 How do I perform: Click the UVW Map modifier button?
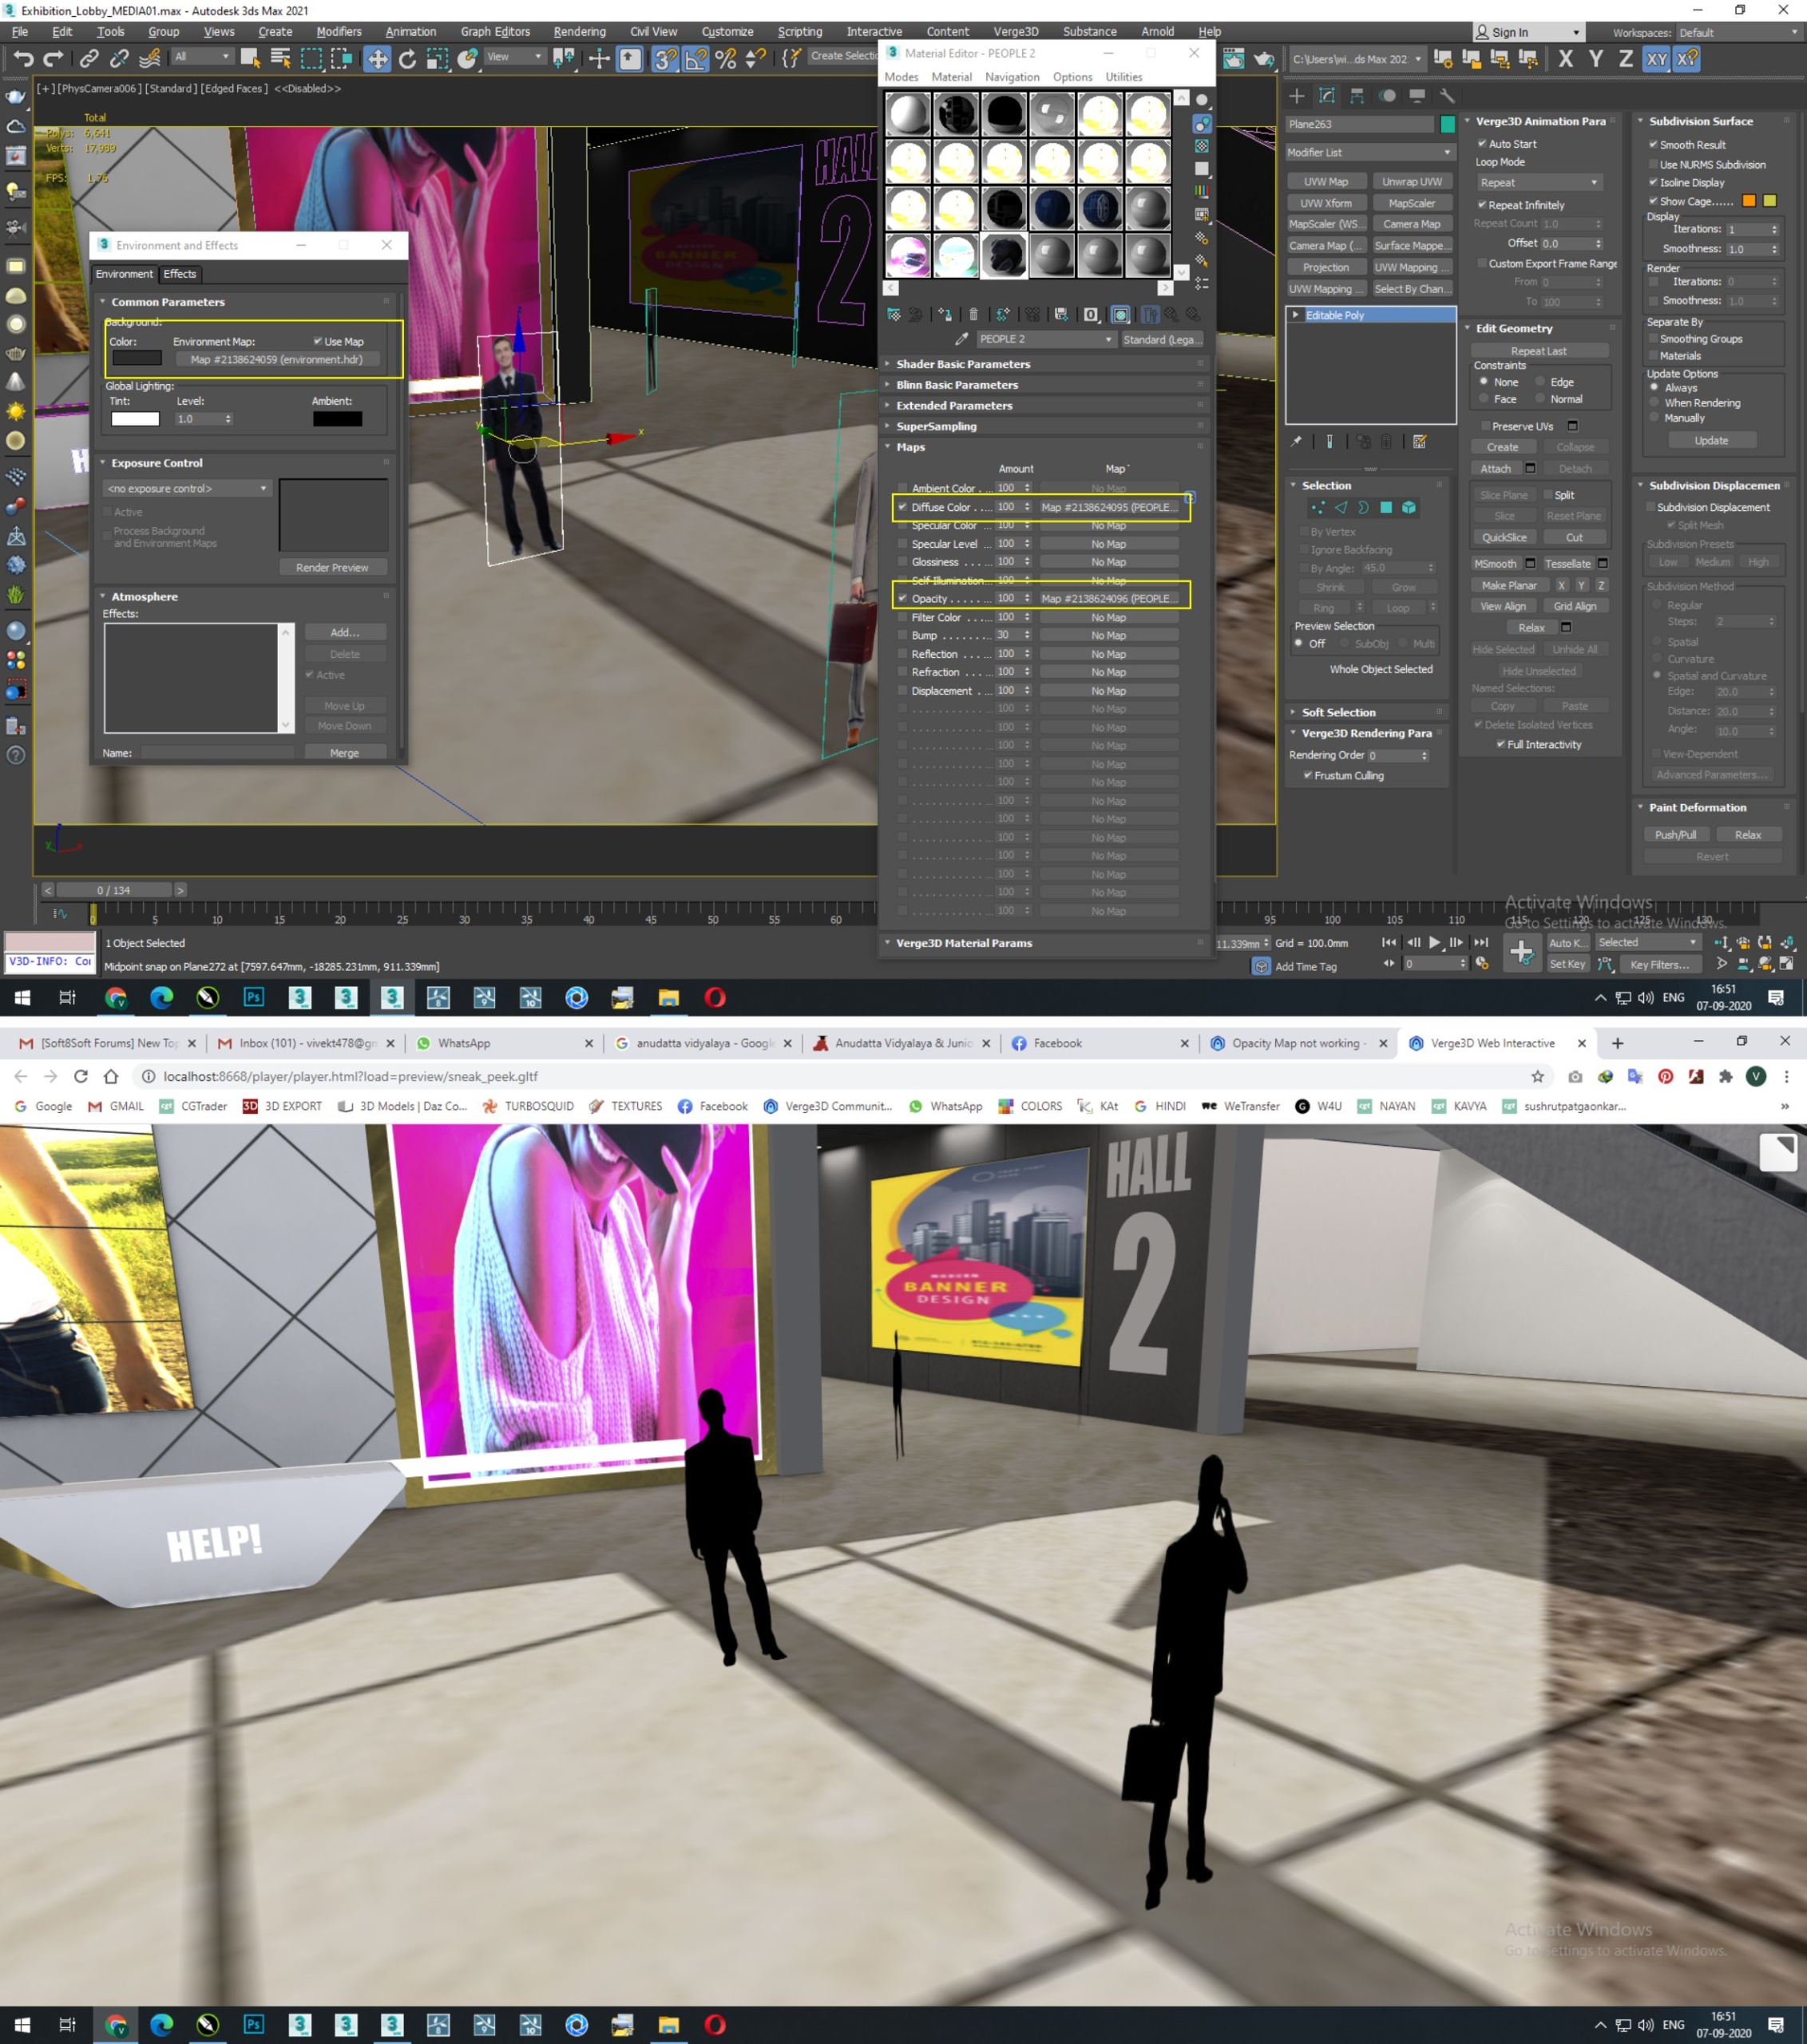(1326, 181)
